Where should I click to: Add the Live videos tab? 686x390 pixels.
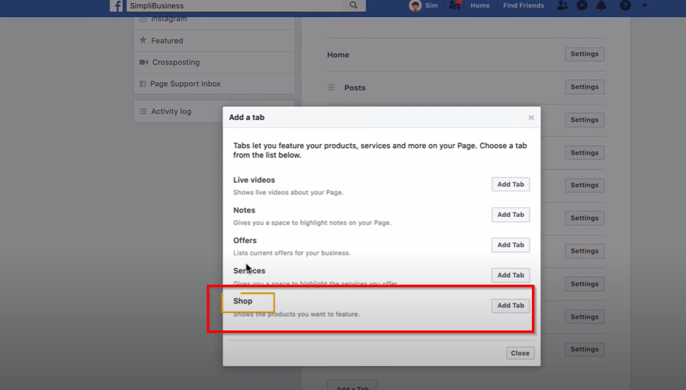click(x=511, y=184)
